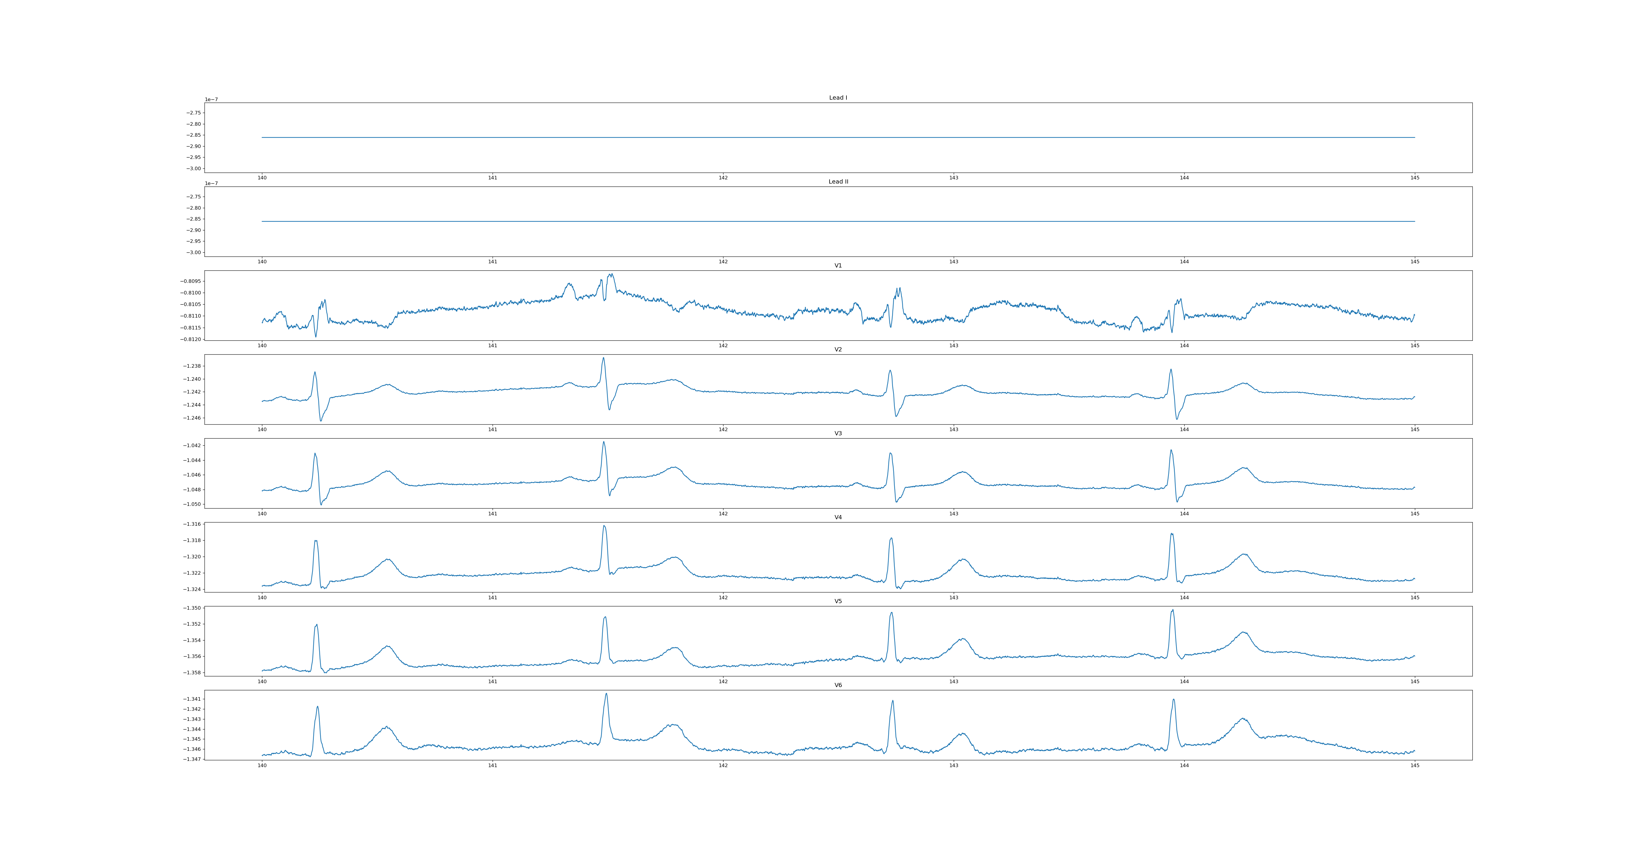
Task: Click the 141 tick label under V6 plot
Action: click(492, 765)
